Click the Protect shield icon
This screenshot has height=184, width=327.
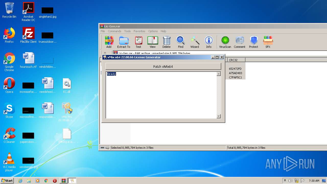(253, 42)
